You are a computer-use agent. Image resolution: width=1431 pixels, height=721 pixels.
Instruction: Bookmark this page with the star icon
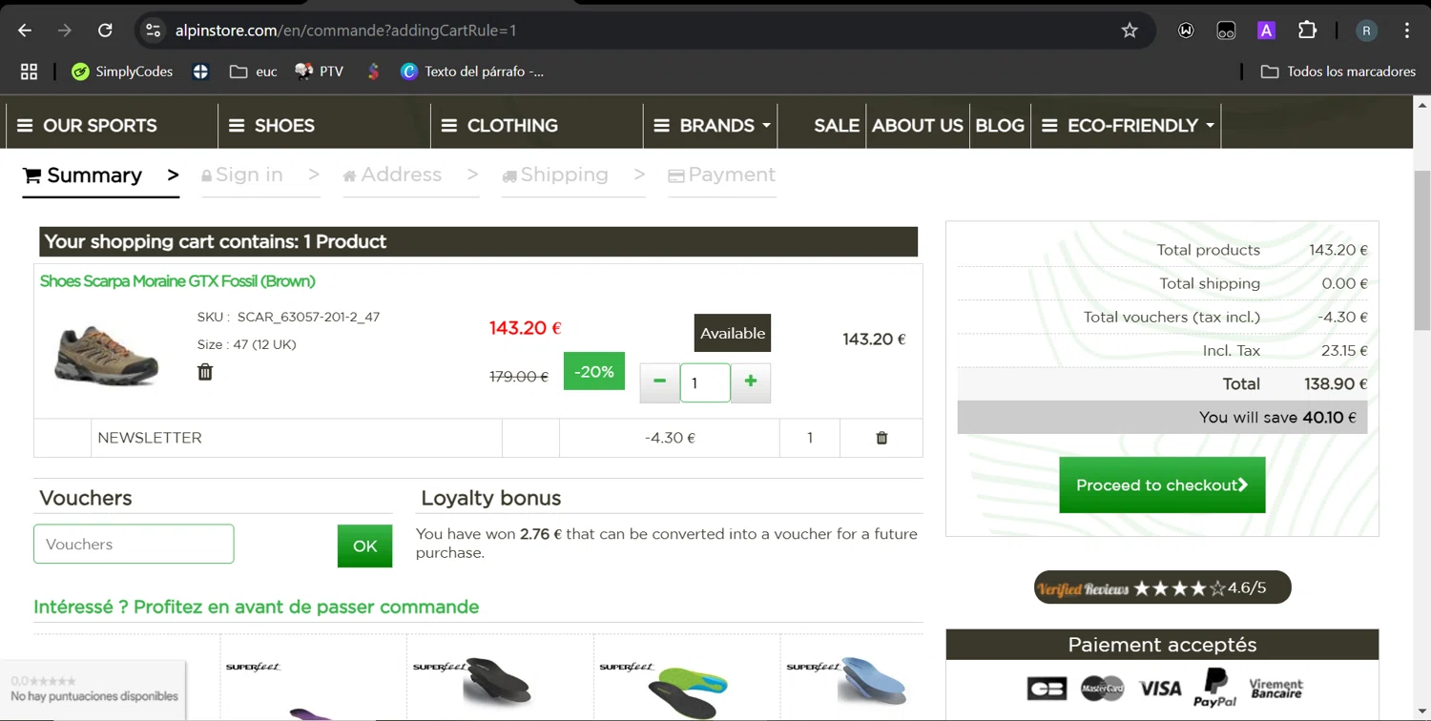[1130, 31]
